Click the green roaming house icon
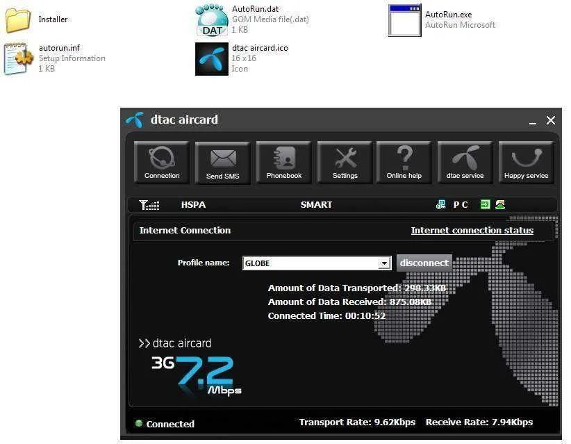The height and width of the screenshot is (444, 571). [500, 205]
